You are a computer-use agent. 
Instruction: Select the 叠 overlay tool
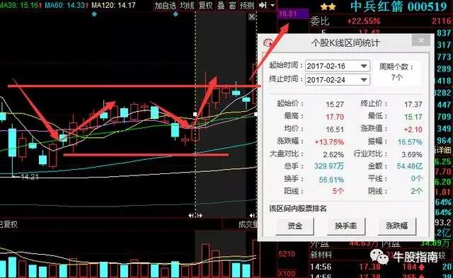point(221,5)
